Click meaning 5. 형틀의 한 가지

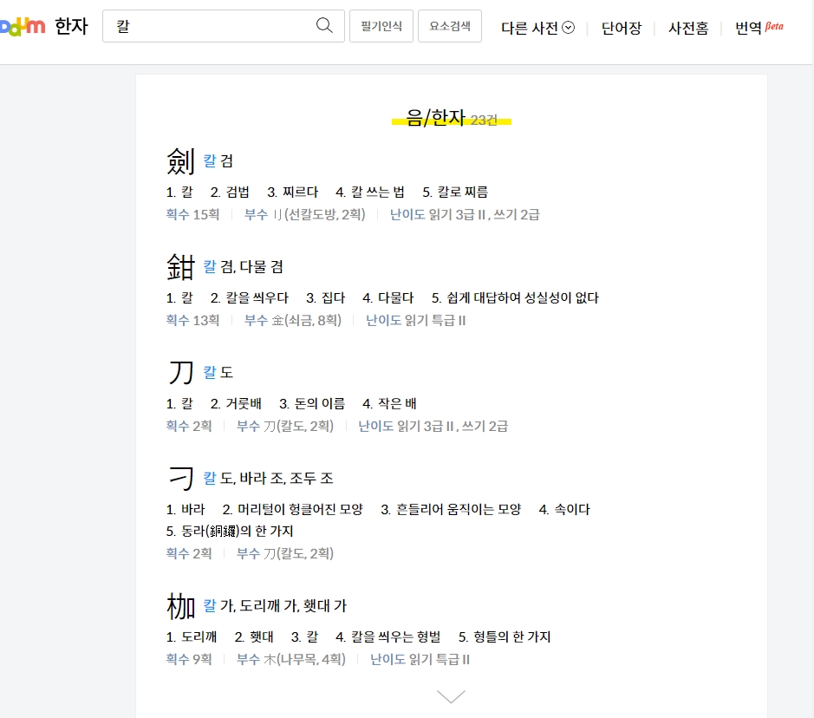click(505, 637)
